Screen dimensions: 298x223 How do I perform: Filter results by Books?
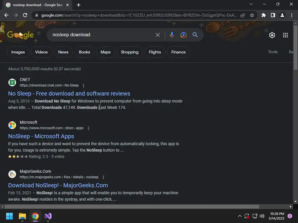(x=84, y=52)
